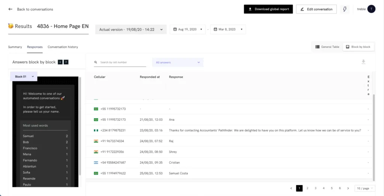Go to next page of results
Viewport: 384px width, 196px height.
348,188
